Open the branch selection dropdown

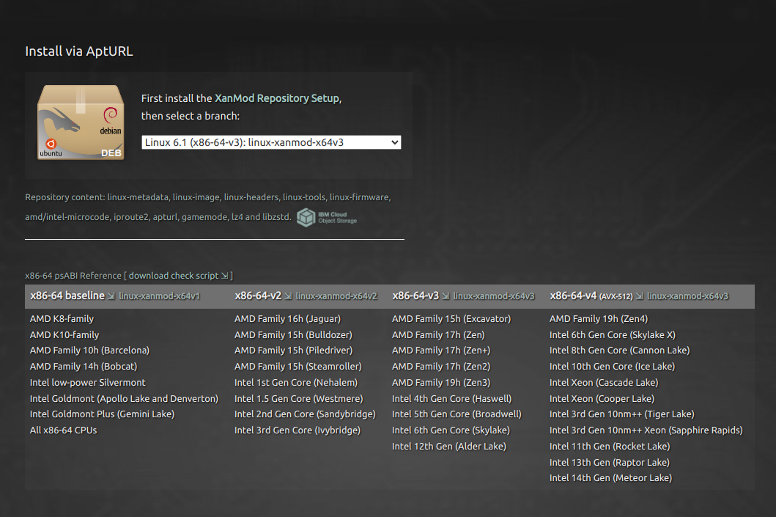[271, 142]
